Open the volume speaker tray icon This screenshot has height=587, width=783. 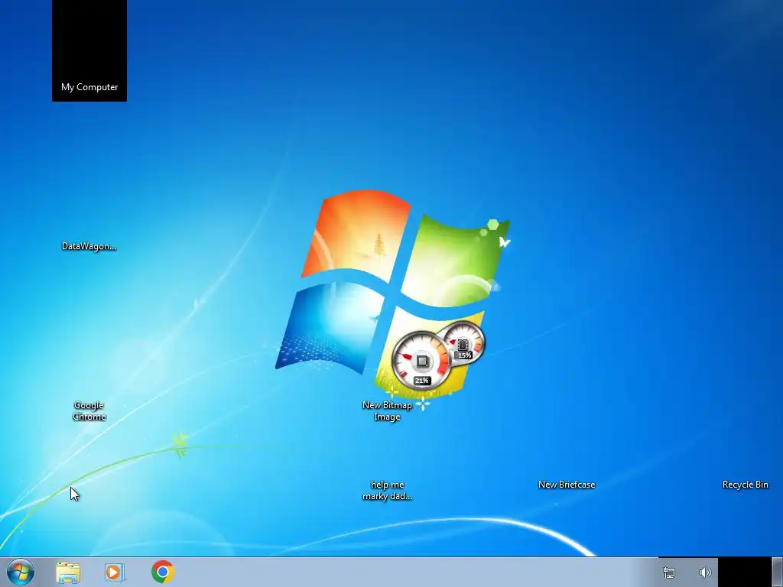[705, 572]
